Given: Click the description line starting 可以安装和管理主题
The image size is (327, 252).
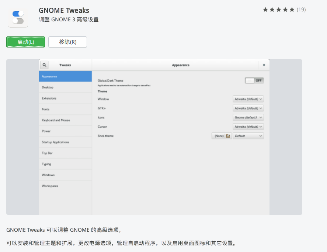Looking at the screenshot, I should coord(121,243).
